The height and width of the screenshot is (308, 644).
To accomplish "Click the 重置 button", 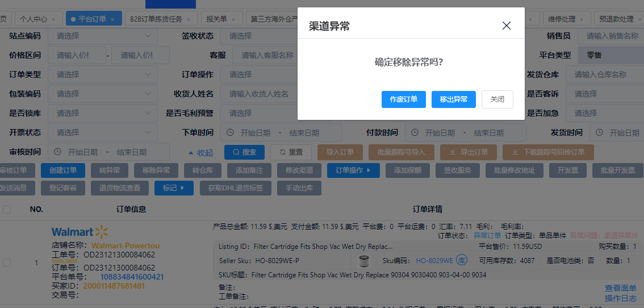I will (x=291, y=152).
